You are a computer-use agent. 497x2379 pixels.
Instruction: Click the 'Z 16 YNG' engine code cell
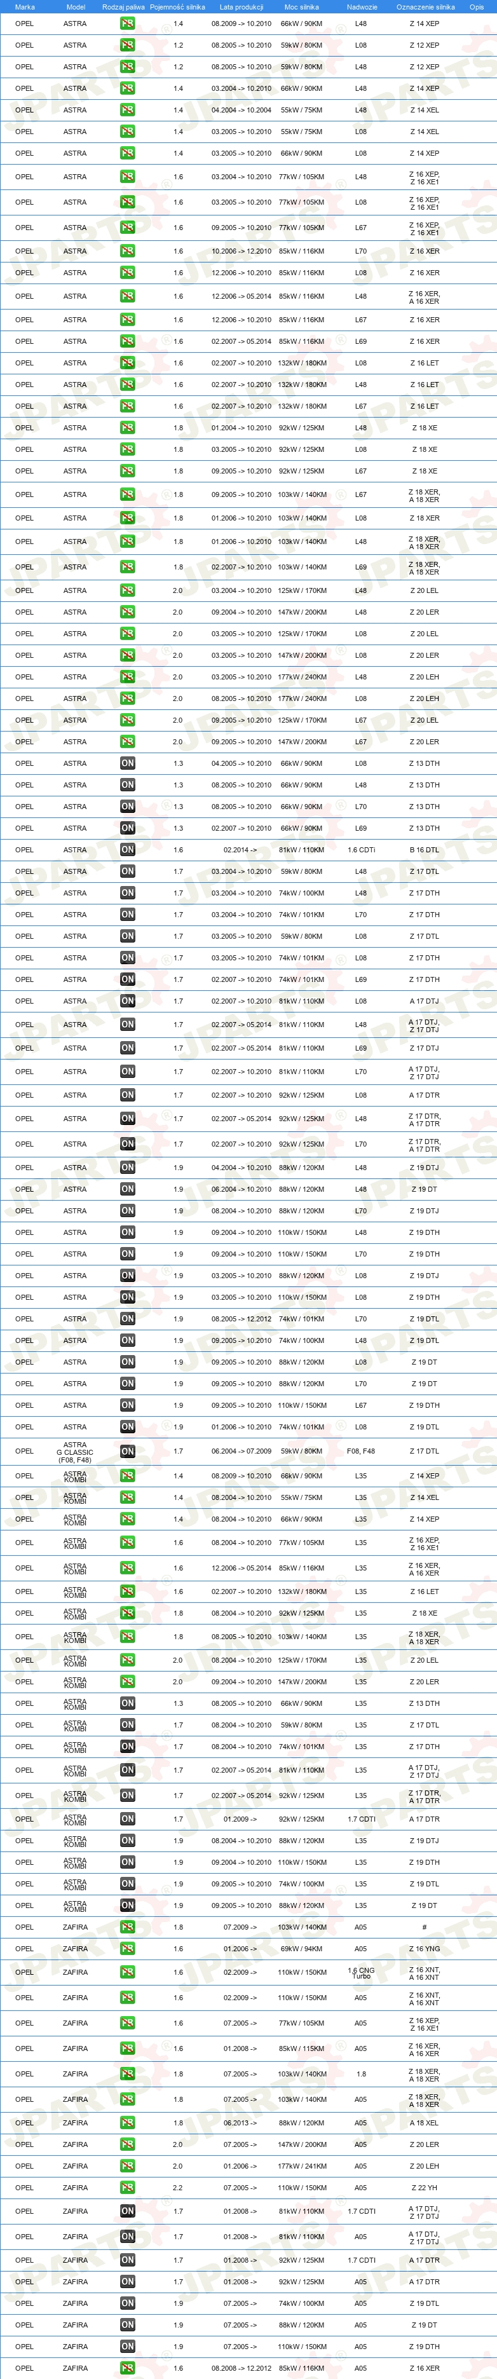[x=425, y=1949]
